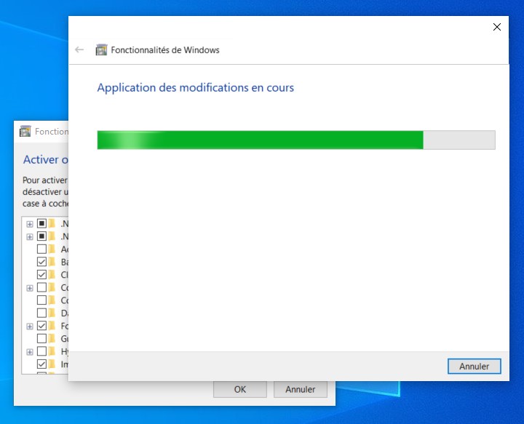Image resolution: width=524 pixels, height=424 pixels.
Task: Select the 'Hy' row label in tree
Action: (x=65, y=351)
